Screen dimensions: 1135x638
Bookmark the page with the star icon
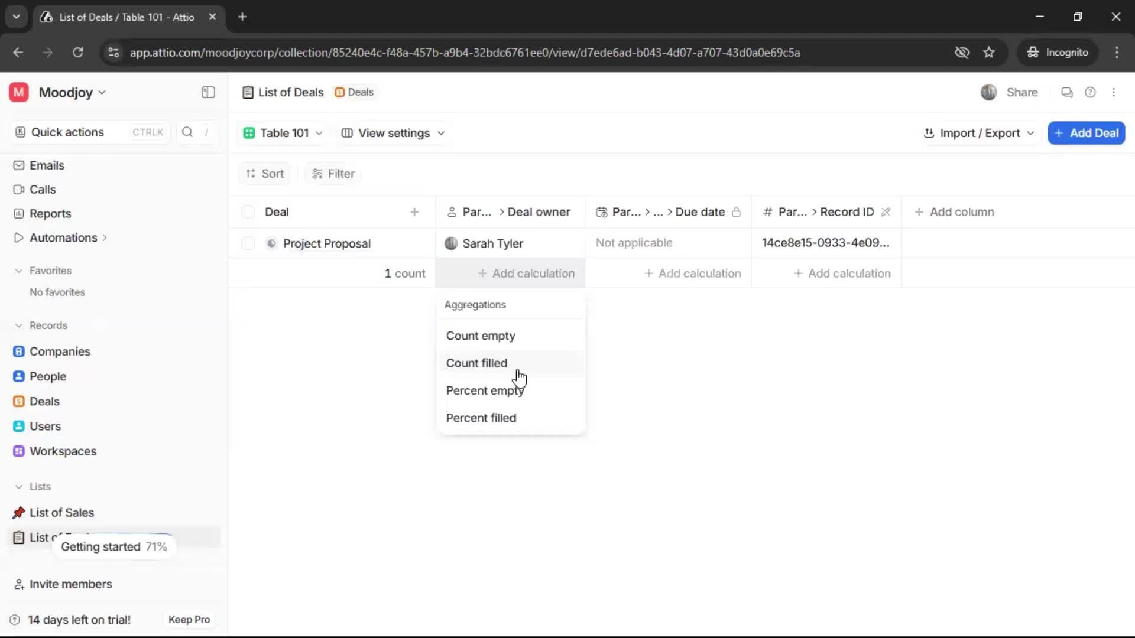pos(989,52)
